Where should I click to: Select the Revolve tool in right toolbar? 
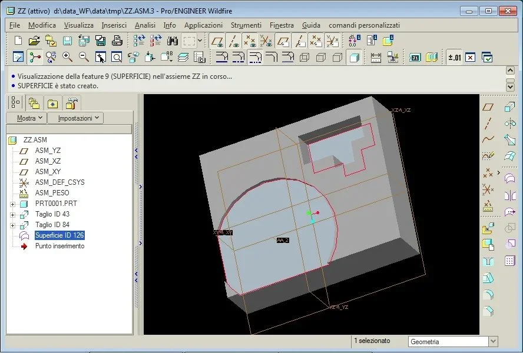click(510, 124)
